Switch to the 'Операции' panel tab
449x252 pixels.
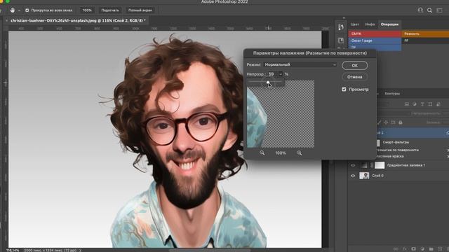coord(389,24)
